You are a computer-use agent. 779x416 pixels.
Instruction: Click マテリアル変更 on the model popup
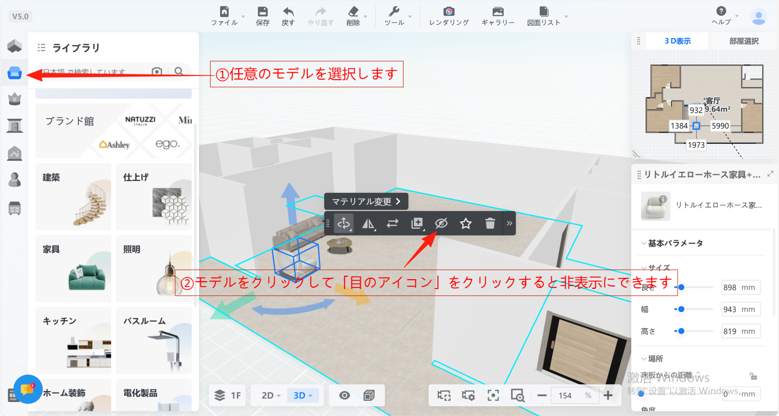point(366,201)
